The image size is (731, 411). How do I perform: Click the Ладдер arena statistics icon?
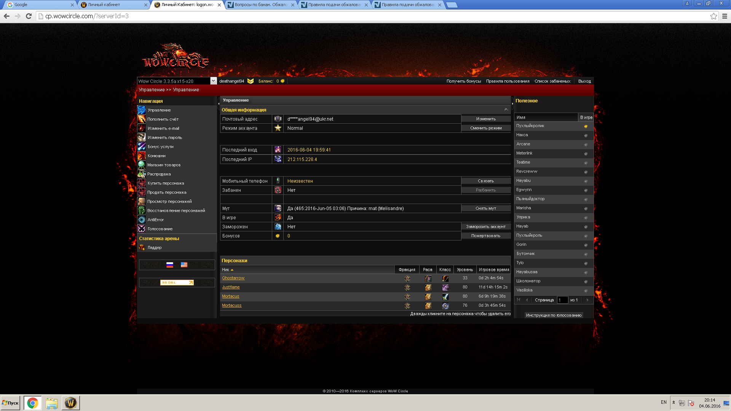pos(141,247)
